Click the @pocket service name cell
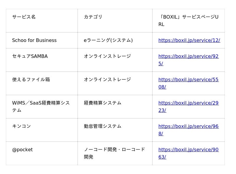Image resolution: width=236 pixels, height=174 pixels. click(x=22, y=150)
